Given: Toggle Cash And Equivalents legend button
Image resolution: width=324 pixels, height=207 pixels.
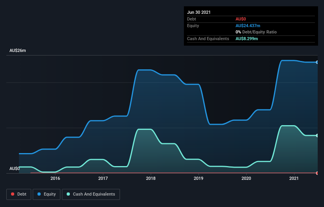Looking at the screenshot, I should [91, 194].
